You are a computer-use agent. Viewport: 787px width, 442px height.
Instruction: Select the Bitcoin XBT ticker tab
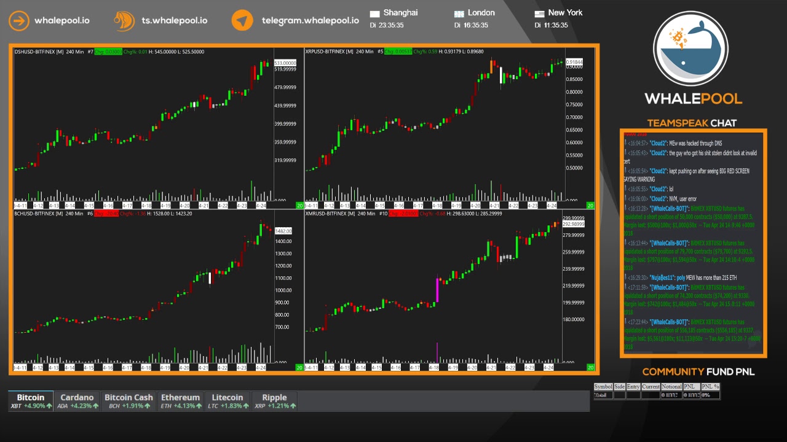[x=31, y=401]
